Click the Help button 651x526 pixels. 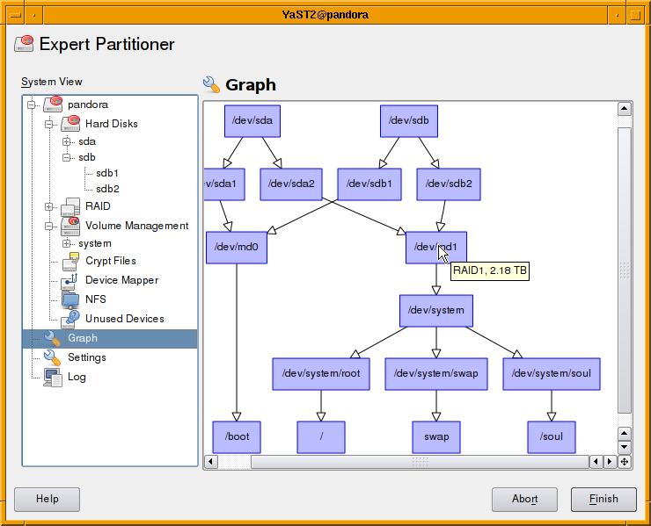coord(47,499)
